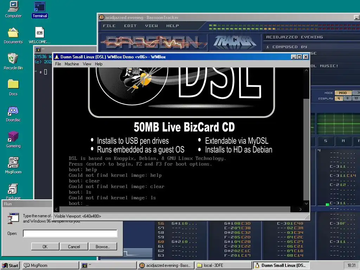Set display to 4 channels
Viewport: 360px width, 270px height.
[x=339, y=98]
